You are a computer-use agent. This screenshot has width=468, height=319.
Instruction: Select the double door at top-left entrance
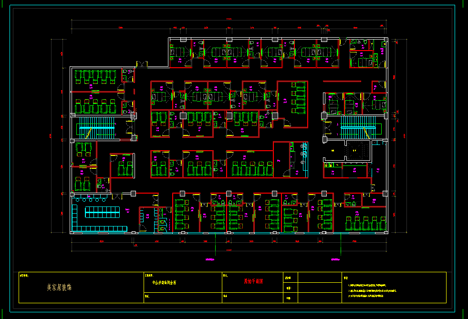[142, 64]
